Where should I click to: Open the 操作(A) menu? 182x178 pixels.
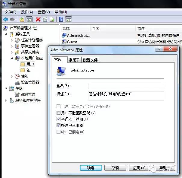click(x=27, y=12)
